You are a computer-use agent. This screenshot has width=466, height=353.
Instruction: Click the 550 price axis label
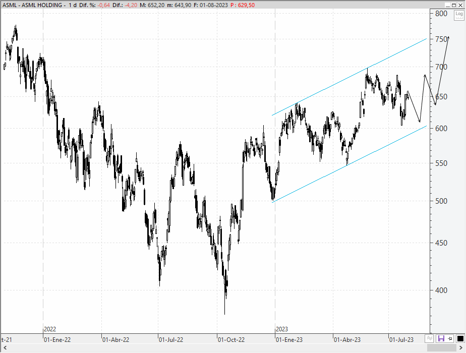441,163
